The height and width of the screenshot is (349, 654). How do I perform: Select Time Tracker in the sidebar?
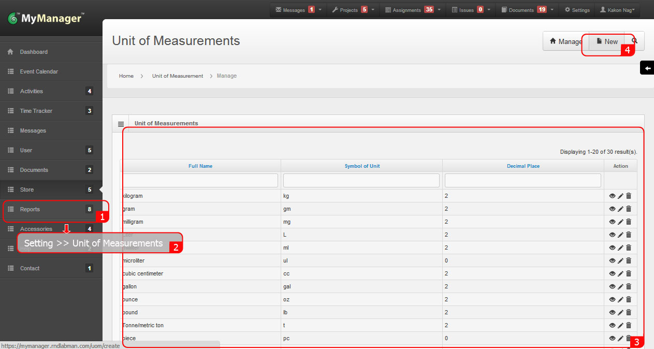pyautogui.click(x=36, y=111)
